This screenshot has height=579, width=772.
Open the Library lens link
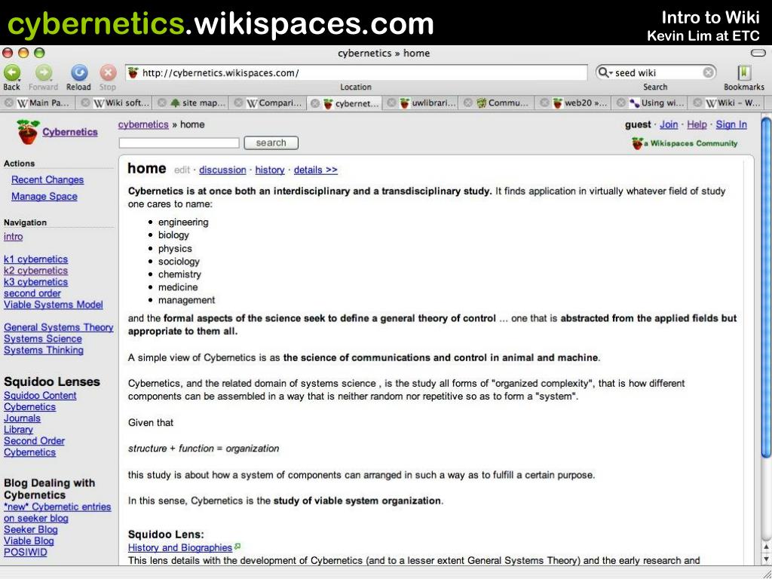point(18,429)
